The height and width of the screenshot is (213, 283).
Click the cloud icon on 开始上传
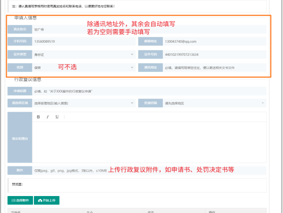coord(40,200)
